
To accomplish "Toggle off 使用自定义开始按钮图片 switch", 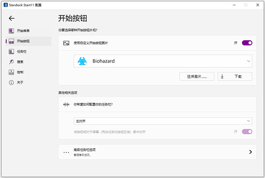I will (247, 43).
